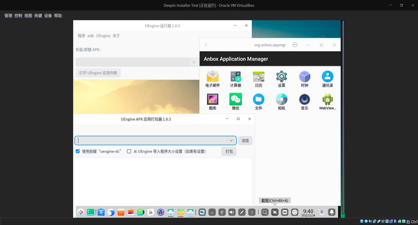Open the Deepin browser from the dock
Screen dimensions: 418x225
coord(111,212)
